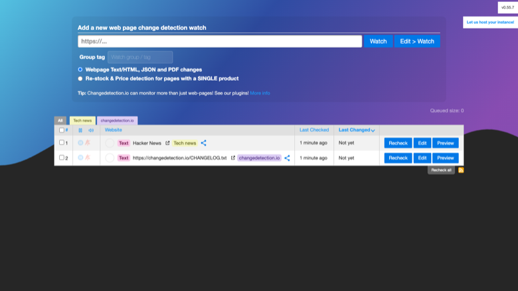Pause the CHANGELOG.txt watch

tap(80, 158)
